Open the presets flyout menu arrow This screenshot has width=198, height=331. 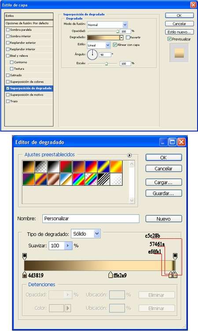pos(129,155)
